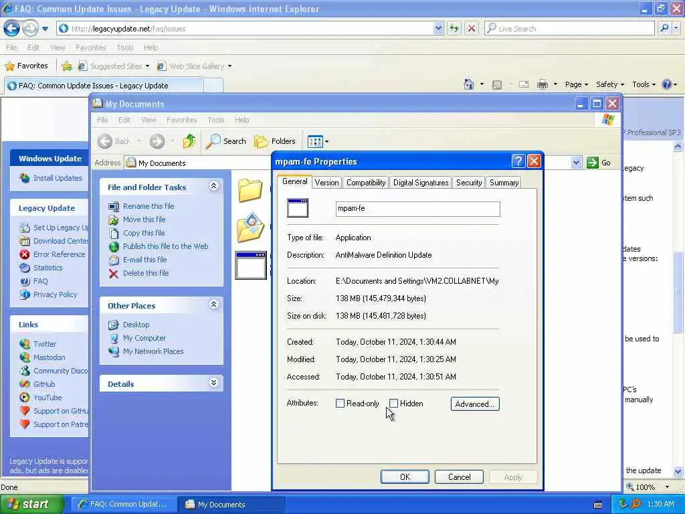Collapse the File and Folder Tasks panel
Viewport: 685px width, 514px height.
[x=213, y=187]
